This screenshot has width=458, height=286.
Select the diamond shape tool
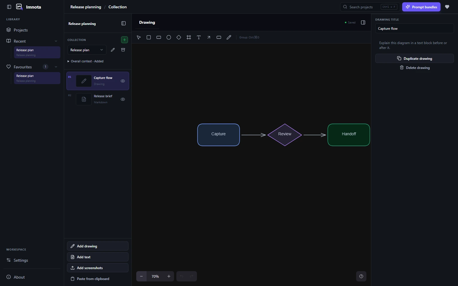(x=179, y=37)
